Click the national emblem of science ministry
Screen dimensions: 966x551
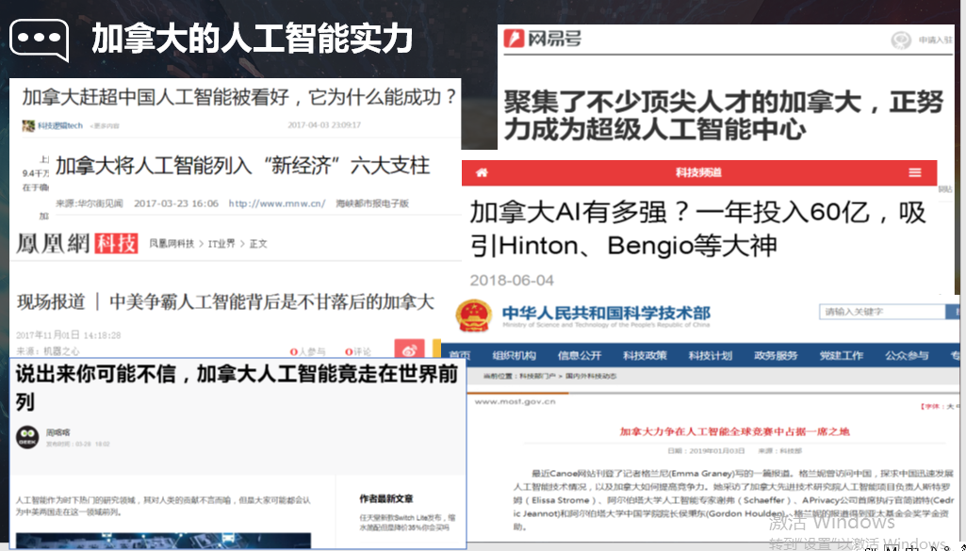click(x=475, y=316)
